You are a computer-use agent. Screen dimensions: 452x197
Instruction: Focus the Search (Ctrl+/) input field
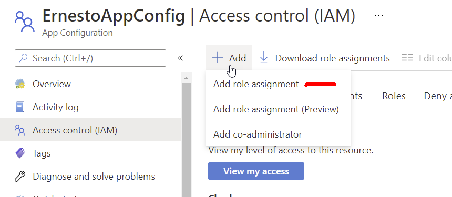coord(90,58)
